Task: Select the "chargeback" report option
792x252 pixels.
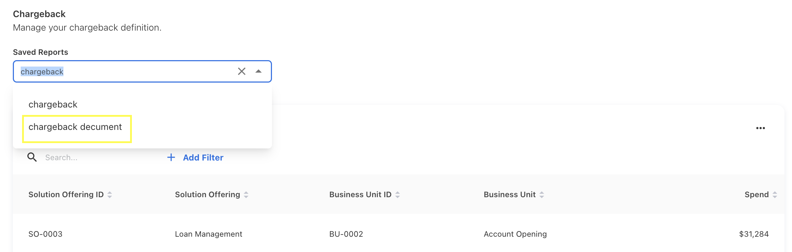Action: [53, 105]
